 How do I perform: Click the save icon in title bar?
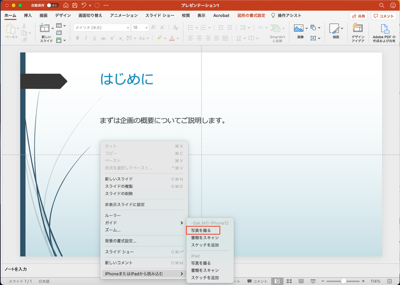point(74,5)
